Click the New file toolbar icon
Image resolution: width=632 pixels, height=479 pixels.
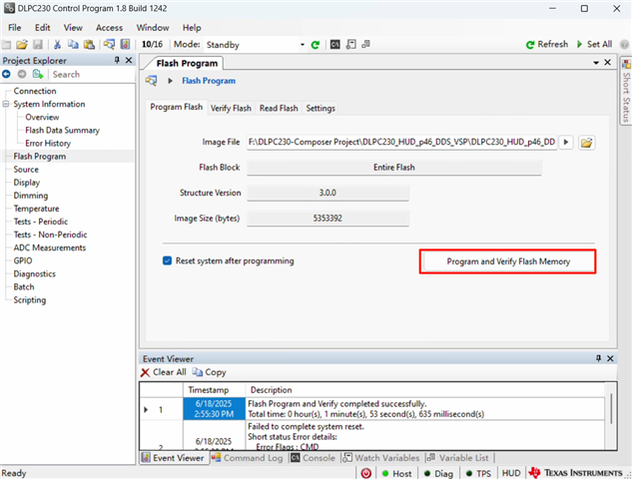6,44
